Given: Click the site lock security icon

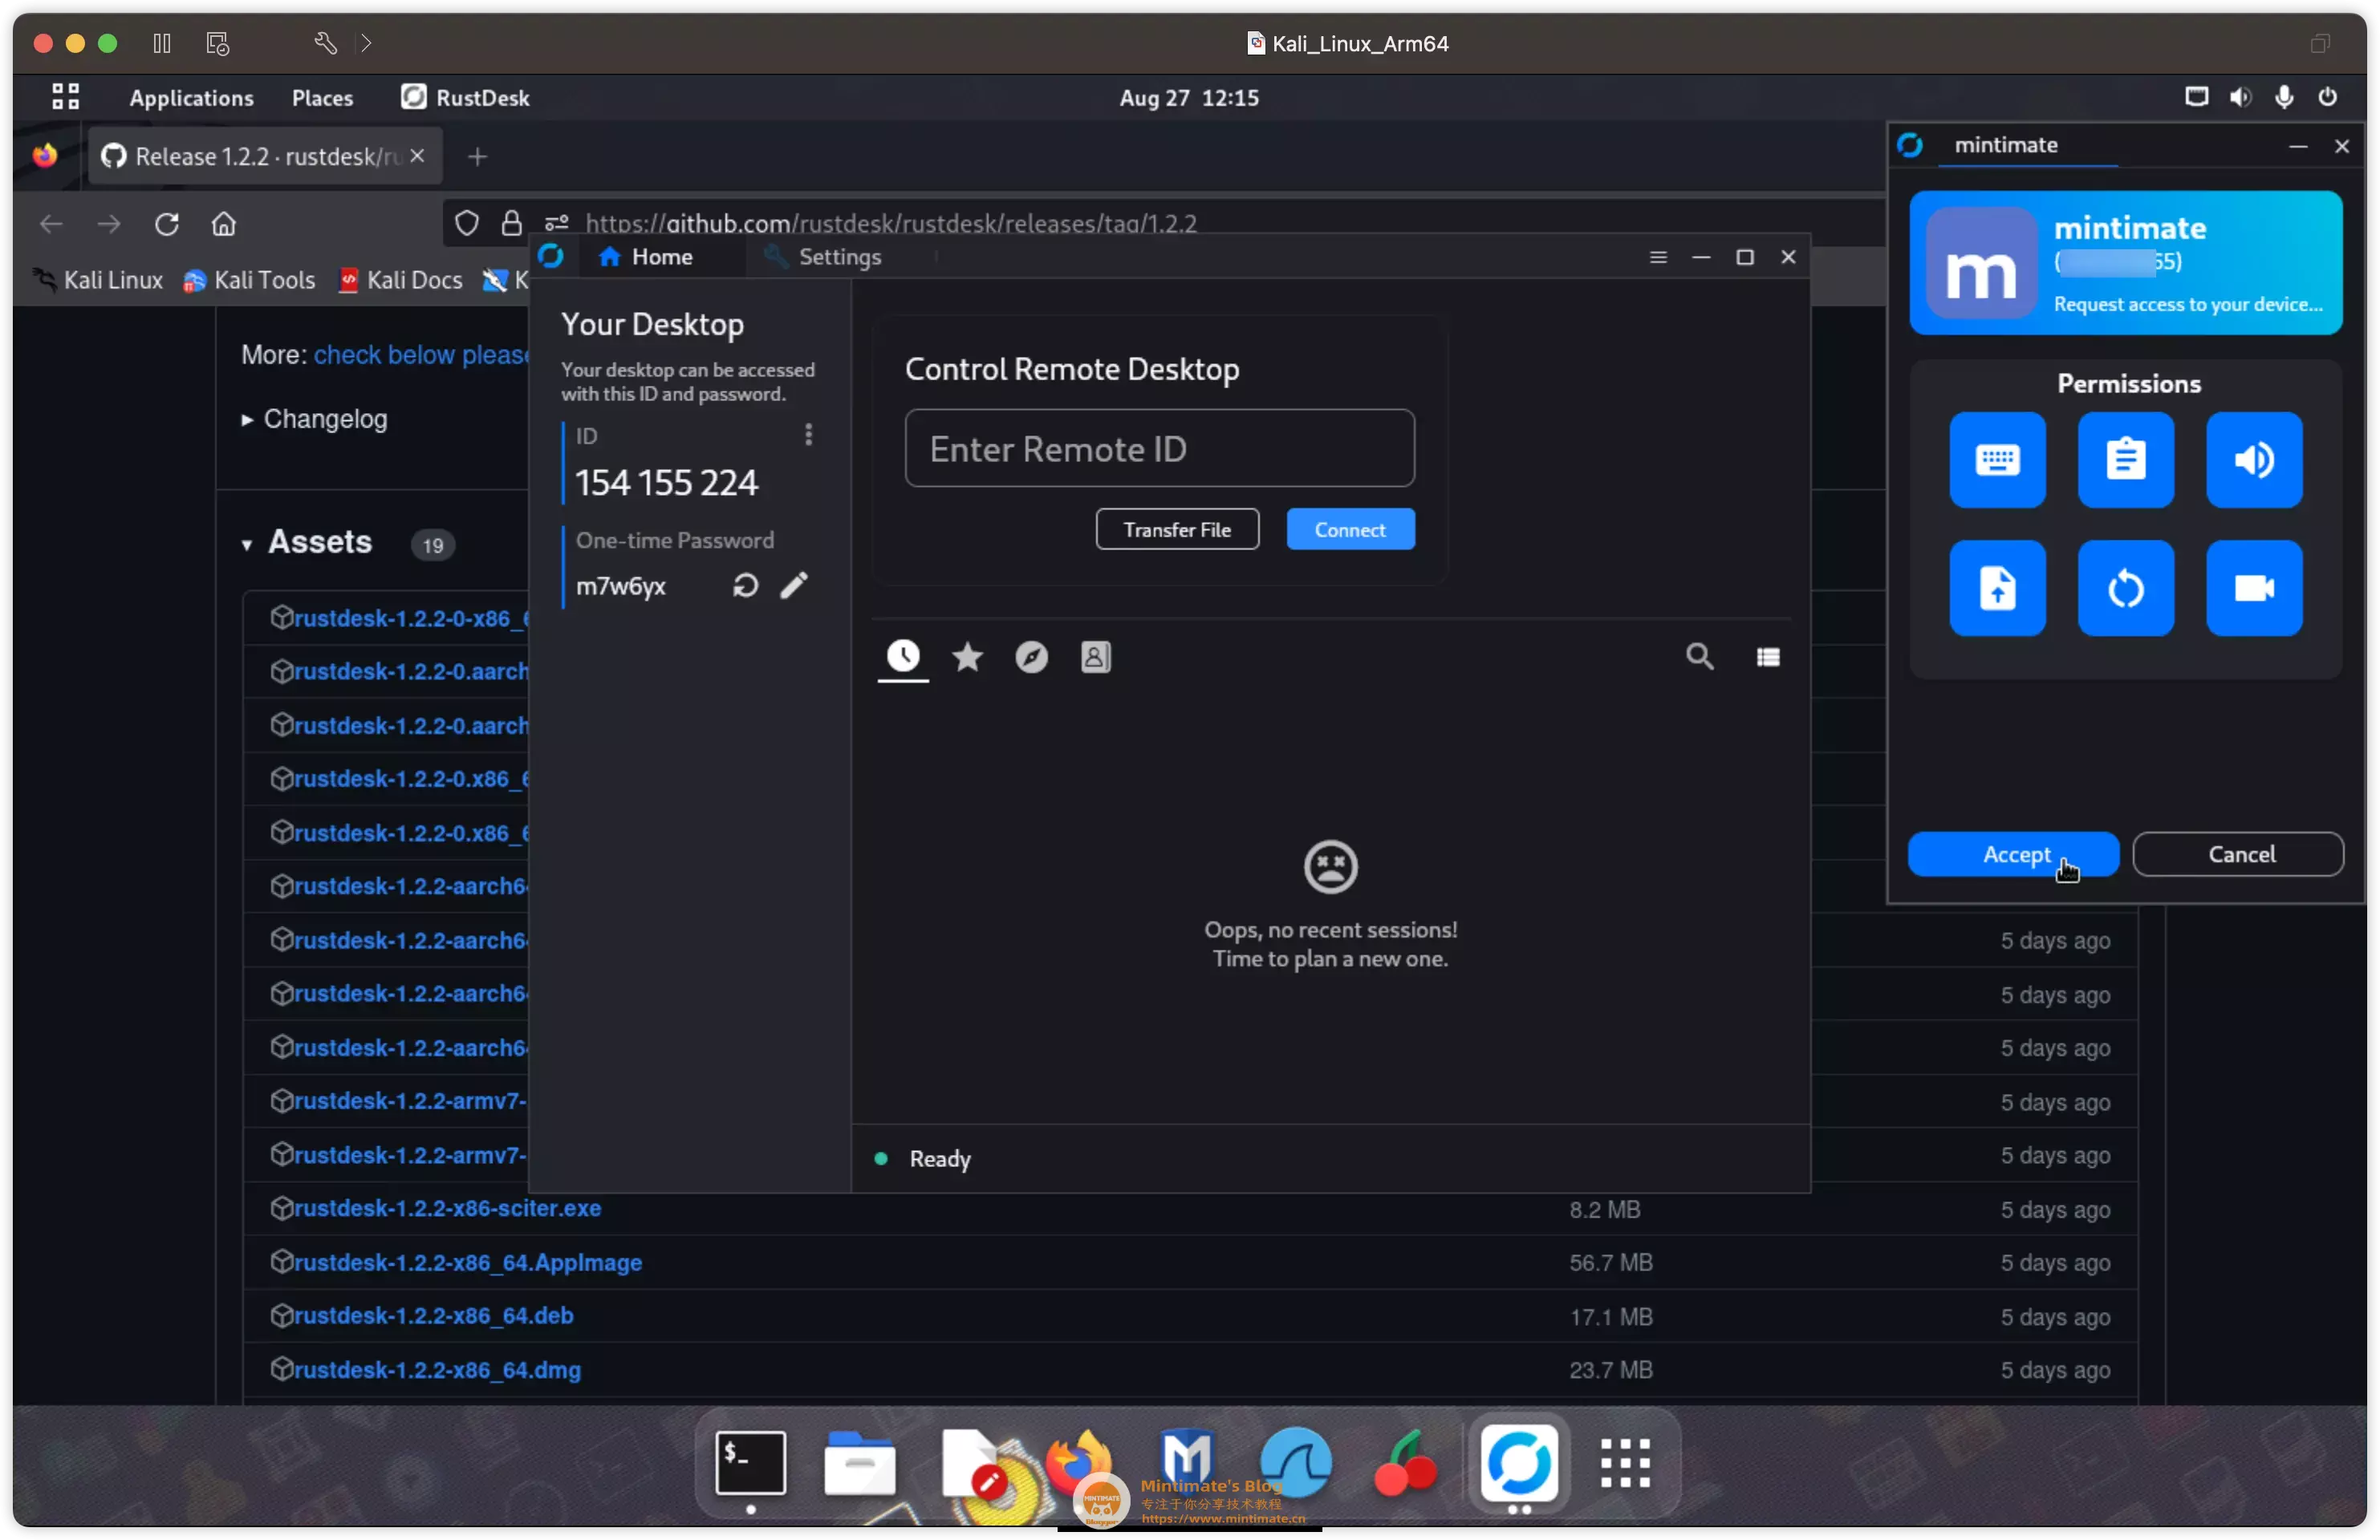Looking at the screenshot, I should point(511,223).
